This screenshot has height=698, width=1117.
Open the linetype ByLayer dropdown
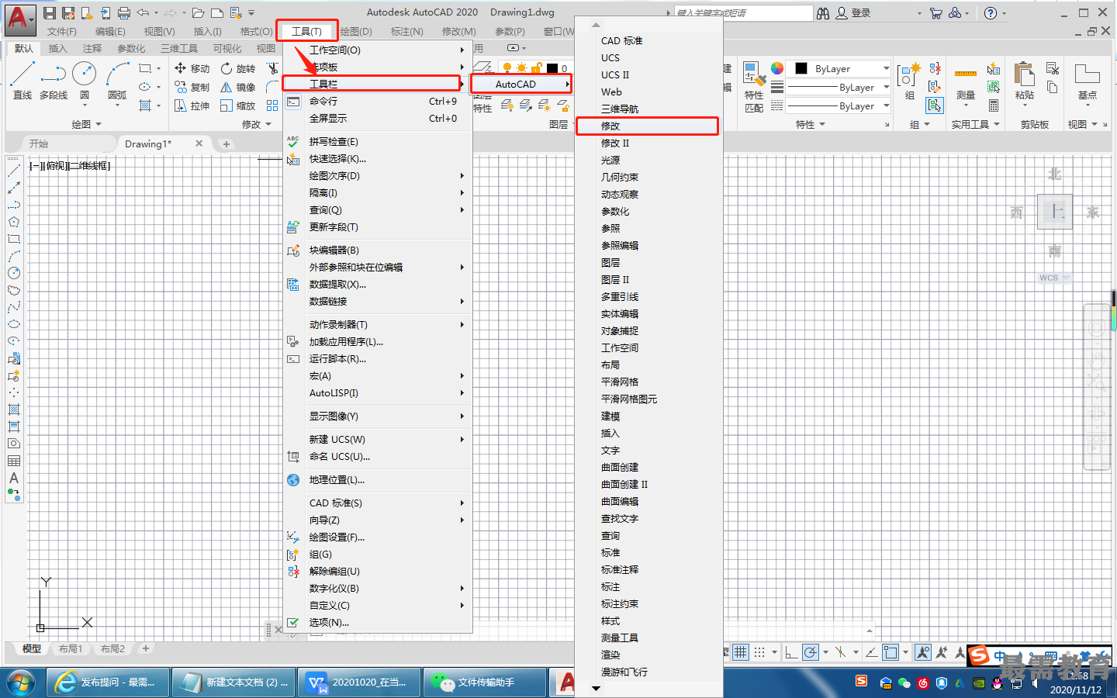point(838,106)
